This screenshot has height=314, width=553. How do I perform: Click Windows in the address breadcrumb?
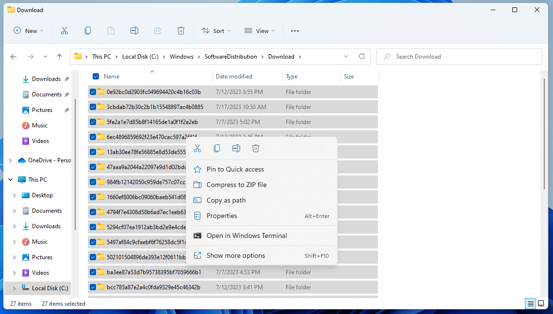[x=181, y=56]
